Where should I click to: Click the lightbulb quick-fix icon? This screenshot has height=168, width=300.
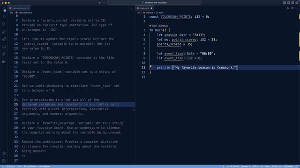[x=151, y=66]
